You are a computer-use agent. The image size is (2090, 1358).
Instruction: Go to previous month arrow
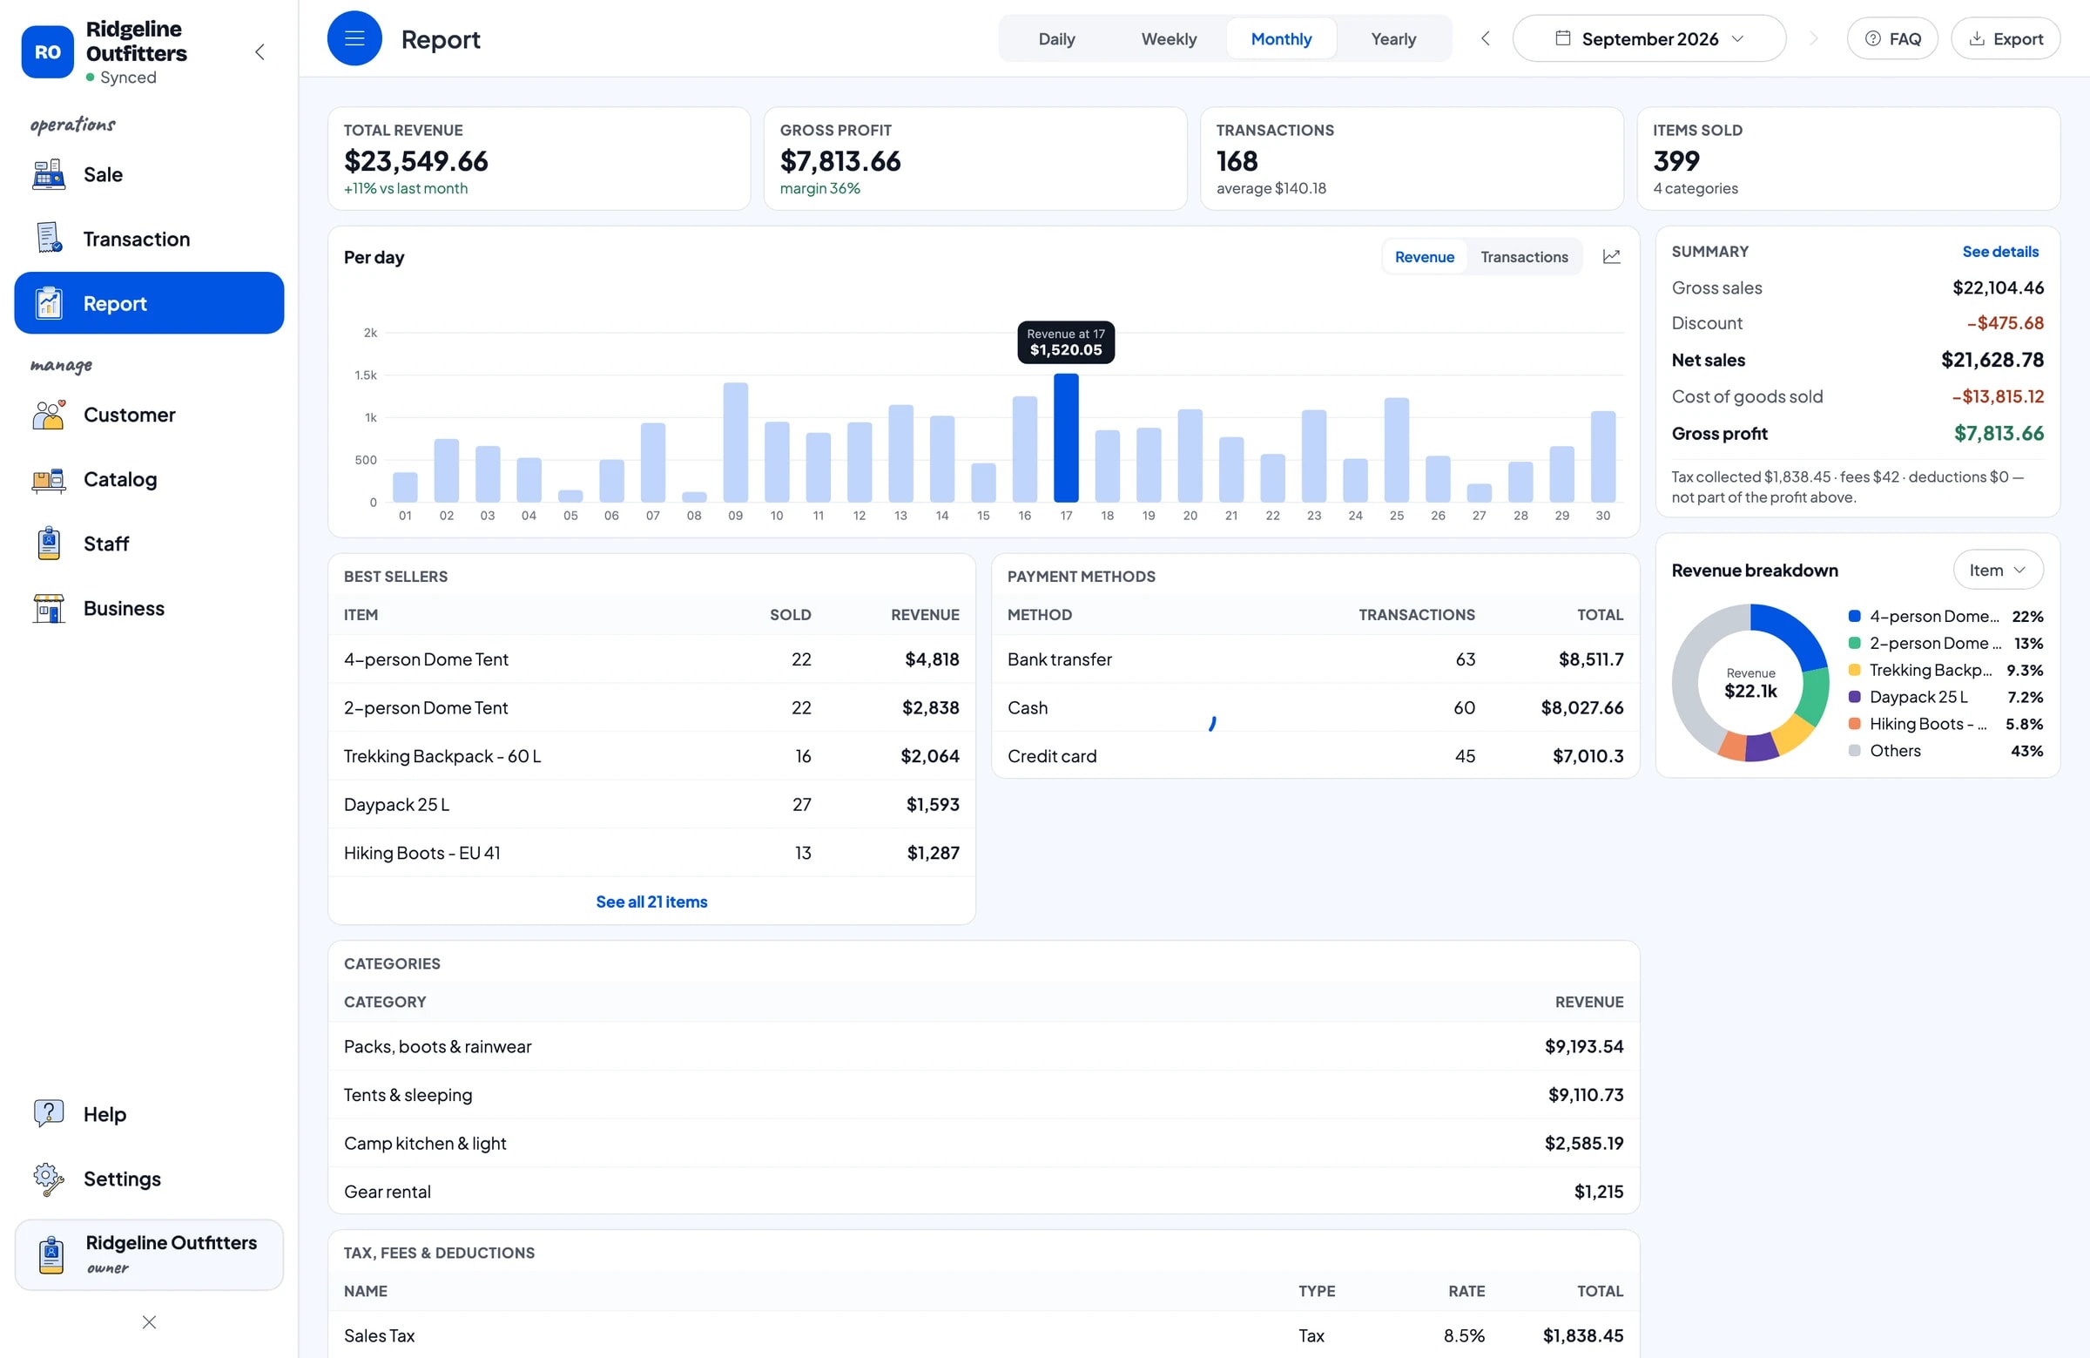tap(1485, 38)
